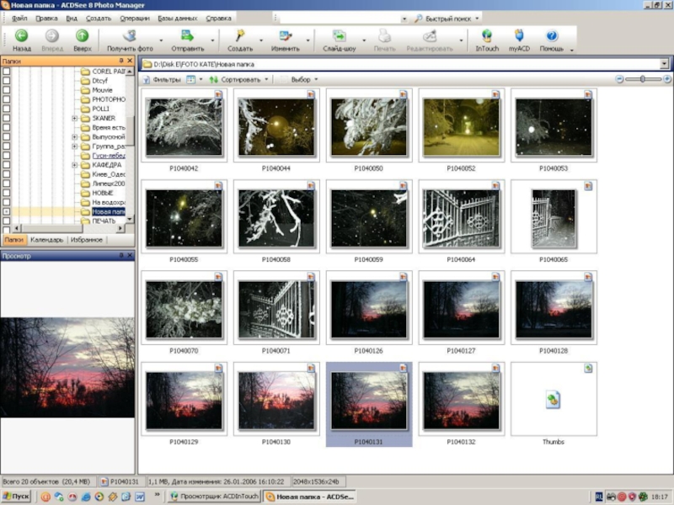The width and height of the screenshot is (674, 505).
Task: Expand the SKANER folder tree node
Action: click(75, 118)
